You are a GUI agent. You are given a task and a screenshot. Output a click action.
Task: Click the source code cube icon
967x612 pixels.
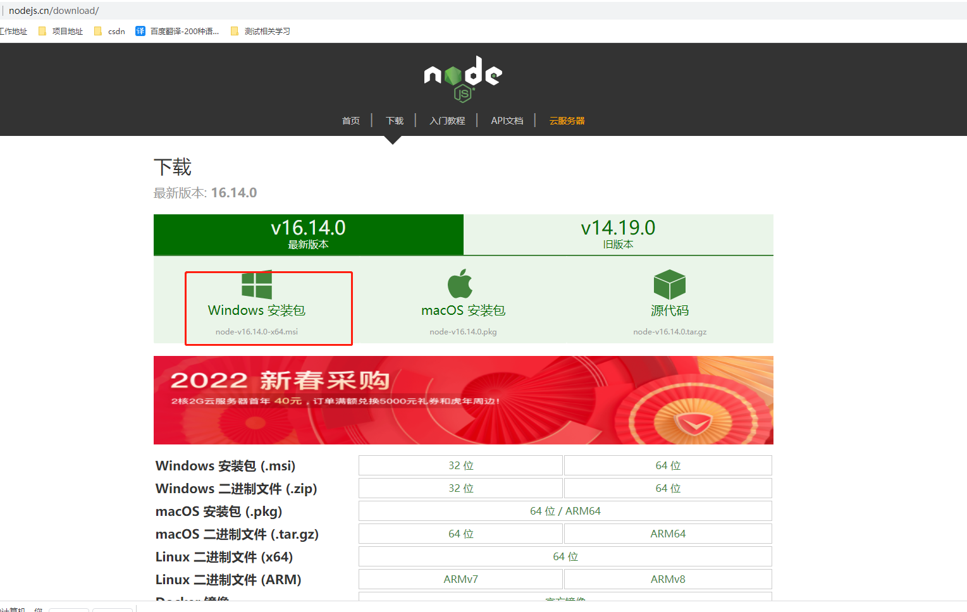670,285
